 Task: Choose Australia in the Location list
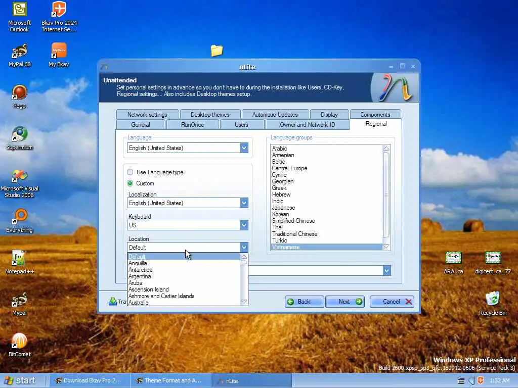click(184, 303)
